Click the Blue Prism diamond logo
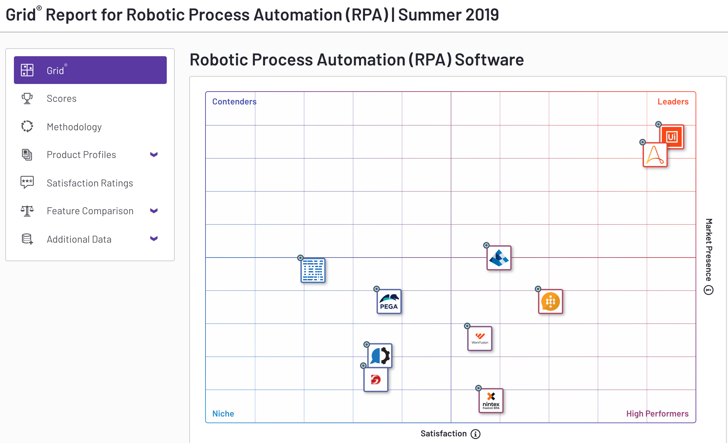 499,258
